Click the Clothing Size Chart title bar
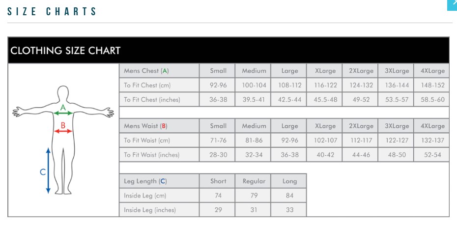457x225 pixels. coord(228,51)
